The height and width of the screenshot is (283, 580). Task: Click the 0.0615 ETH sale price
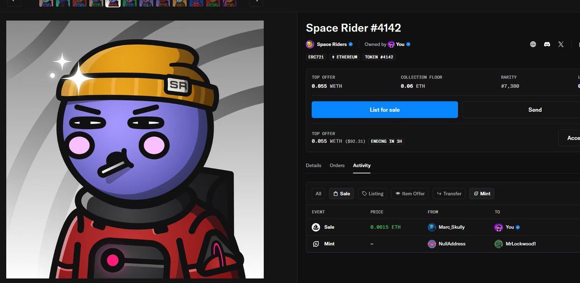[x=385, y=227]
